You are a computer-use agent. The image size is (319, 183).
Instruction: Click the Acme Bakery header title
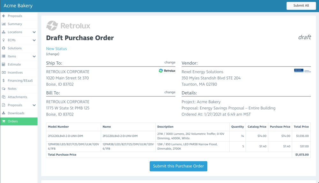click(18, 6)
